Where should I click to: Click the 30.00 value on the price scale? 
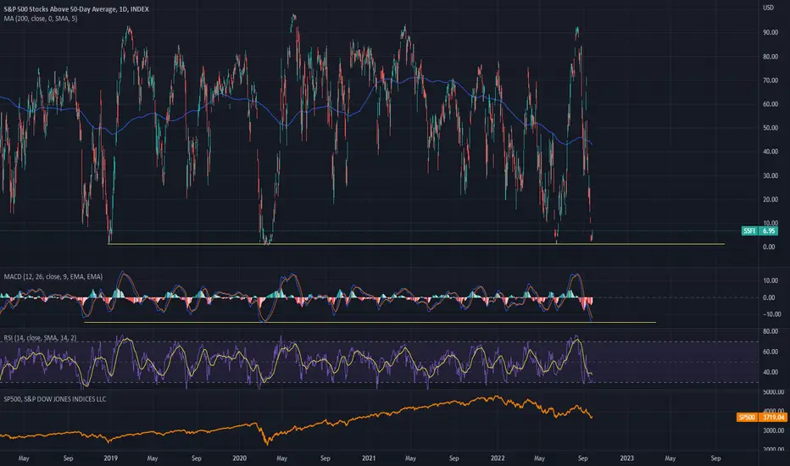770,176
